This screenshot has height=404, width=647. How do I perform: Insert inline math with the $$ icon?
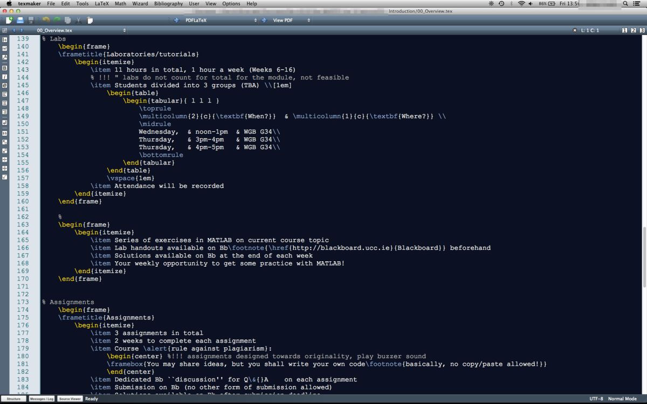[4, 133]
